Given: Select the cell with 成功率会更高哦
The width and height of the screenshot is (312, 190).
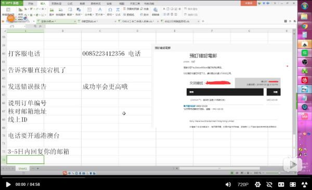Looking at the screenshot, I should (100, 86).
